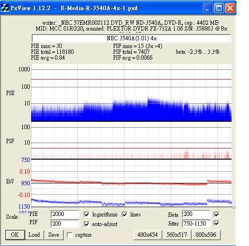The image size is (249, 246).
Task: Maximize the PxView window
Action: click(219, 8)
